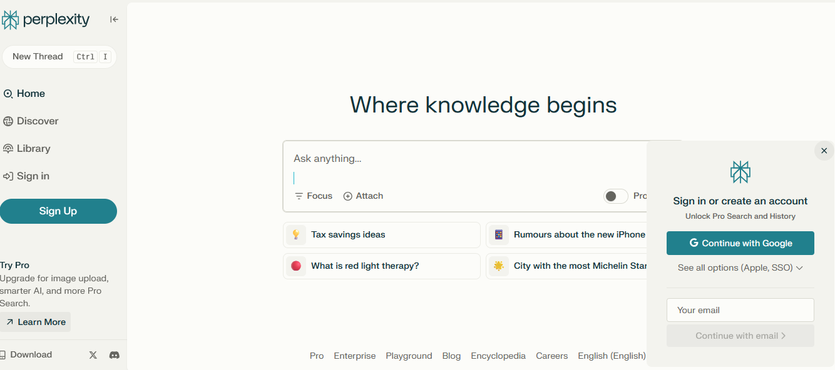
Task: Close the sign-in popup
Action: pyautogui.click(x=824, y=151)
